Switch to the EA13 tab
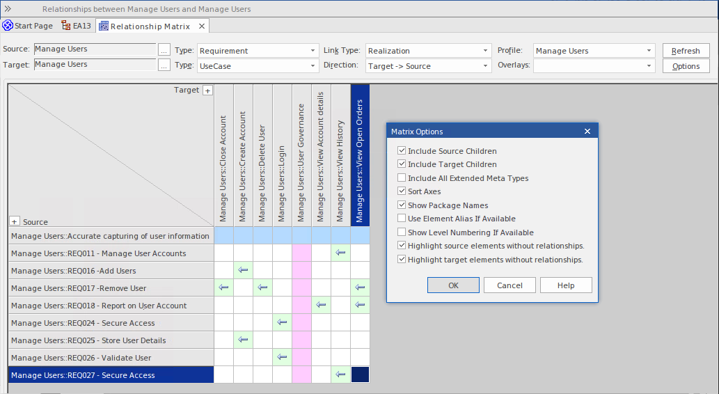Screen dimensions: 719x394 77,26
